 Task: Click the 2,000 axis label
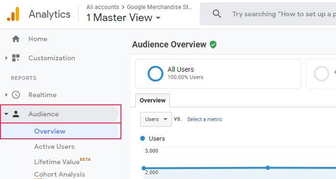152,172
